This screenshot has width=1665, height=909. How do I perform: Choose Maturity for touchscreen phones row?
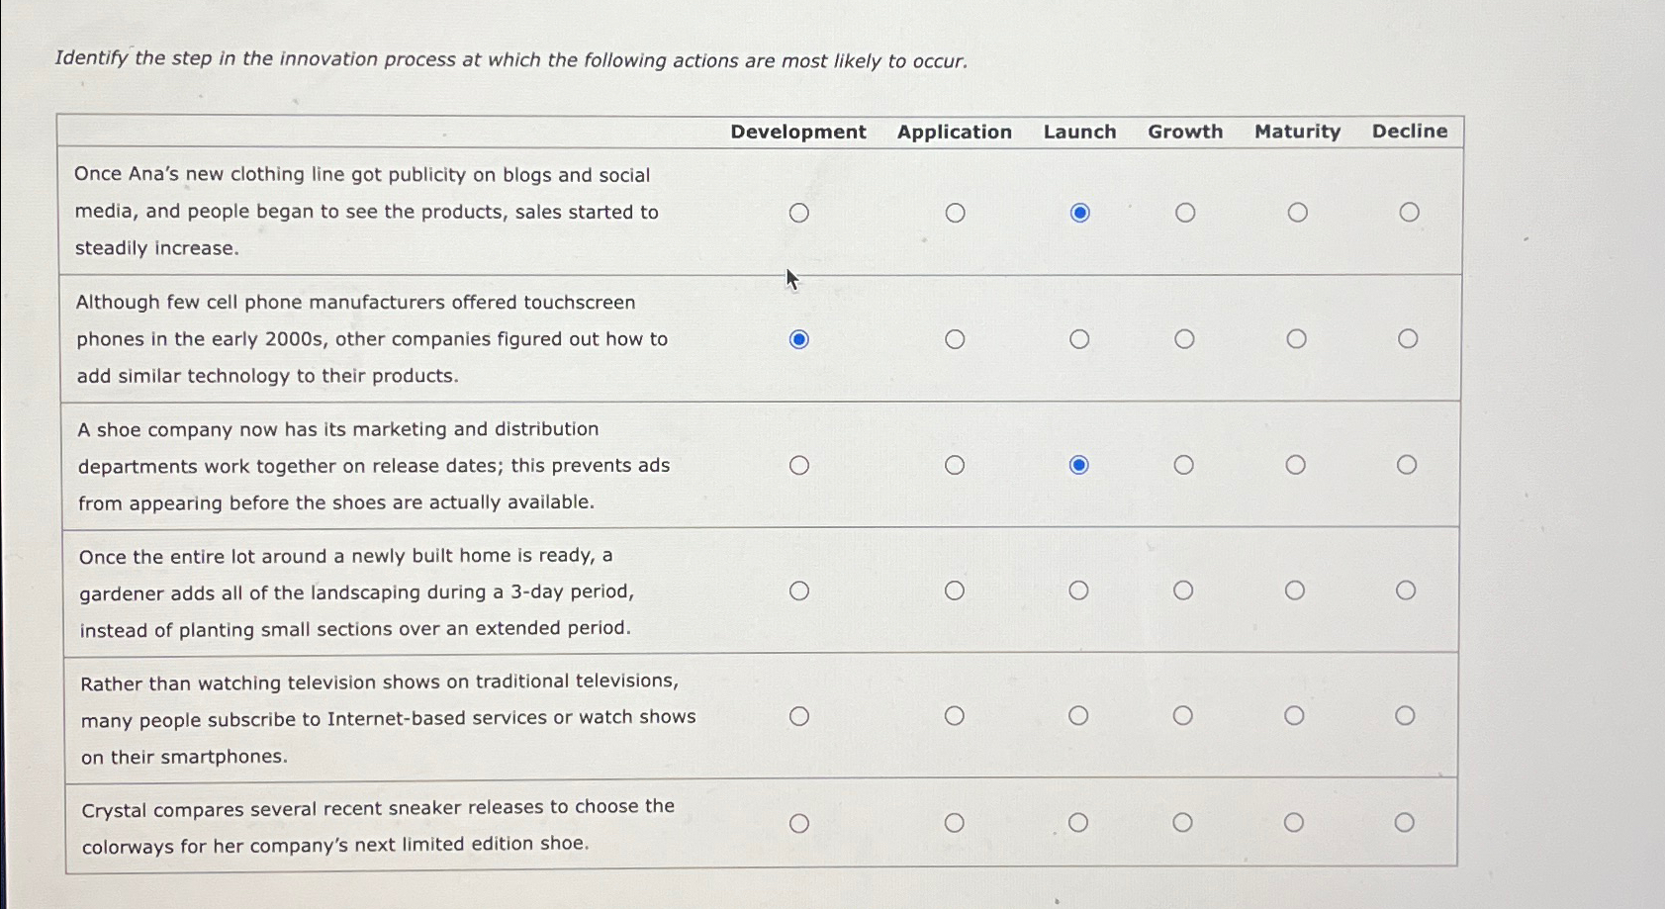1296,339
